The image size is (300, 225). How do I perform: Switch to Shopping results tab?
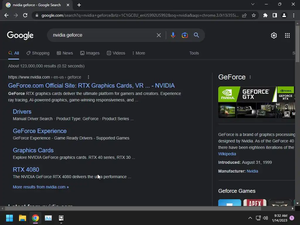(x=38, y=53)
